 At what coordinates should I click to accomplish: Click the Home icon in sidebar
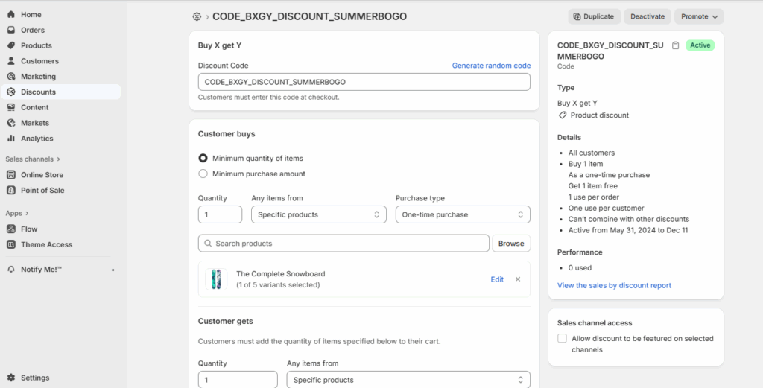pos(11,15)
